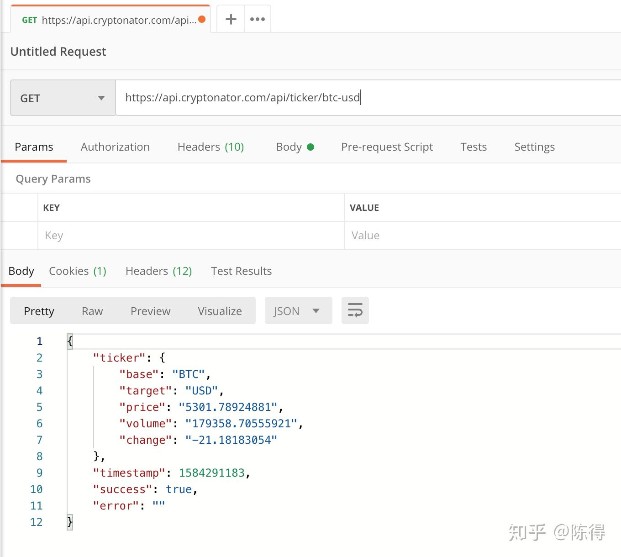Switch to the request Body tab
This screenshot has height=557, width=621.
295,147
